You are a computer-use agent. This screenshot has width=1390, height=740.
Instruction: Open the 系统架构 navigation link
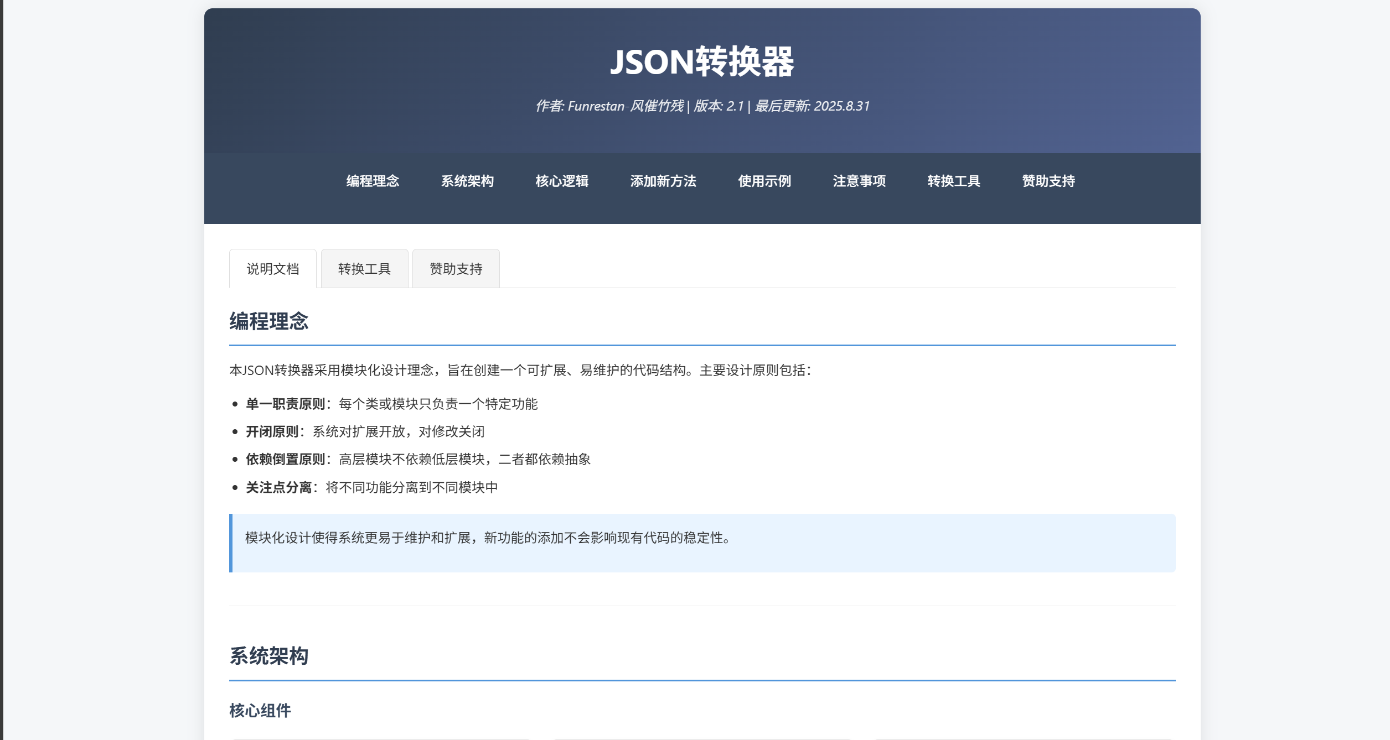point(468,181)
